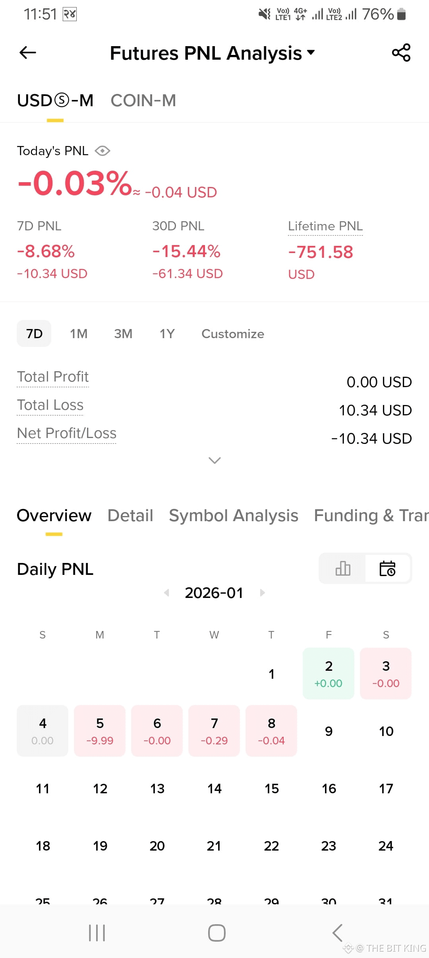Tap the Lifetime PNL label
The height and width of the screenshot is (958, 429).
[325, 226]
